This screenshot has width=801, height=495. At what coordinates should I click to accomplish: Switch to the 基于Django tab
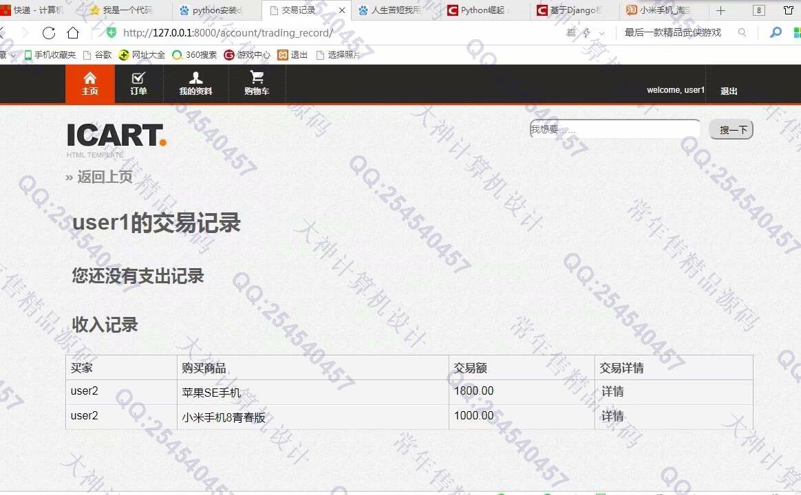(573, 10)
